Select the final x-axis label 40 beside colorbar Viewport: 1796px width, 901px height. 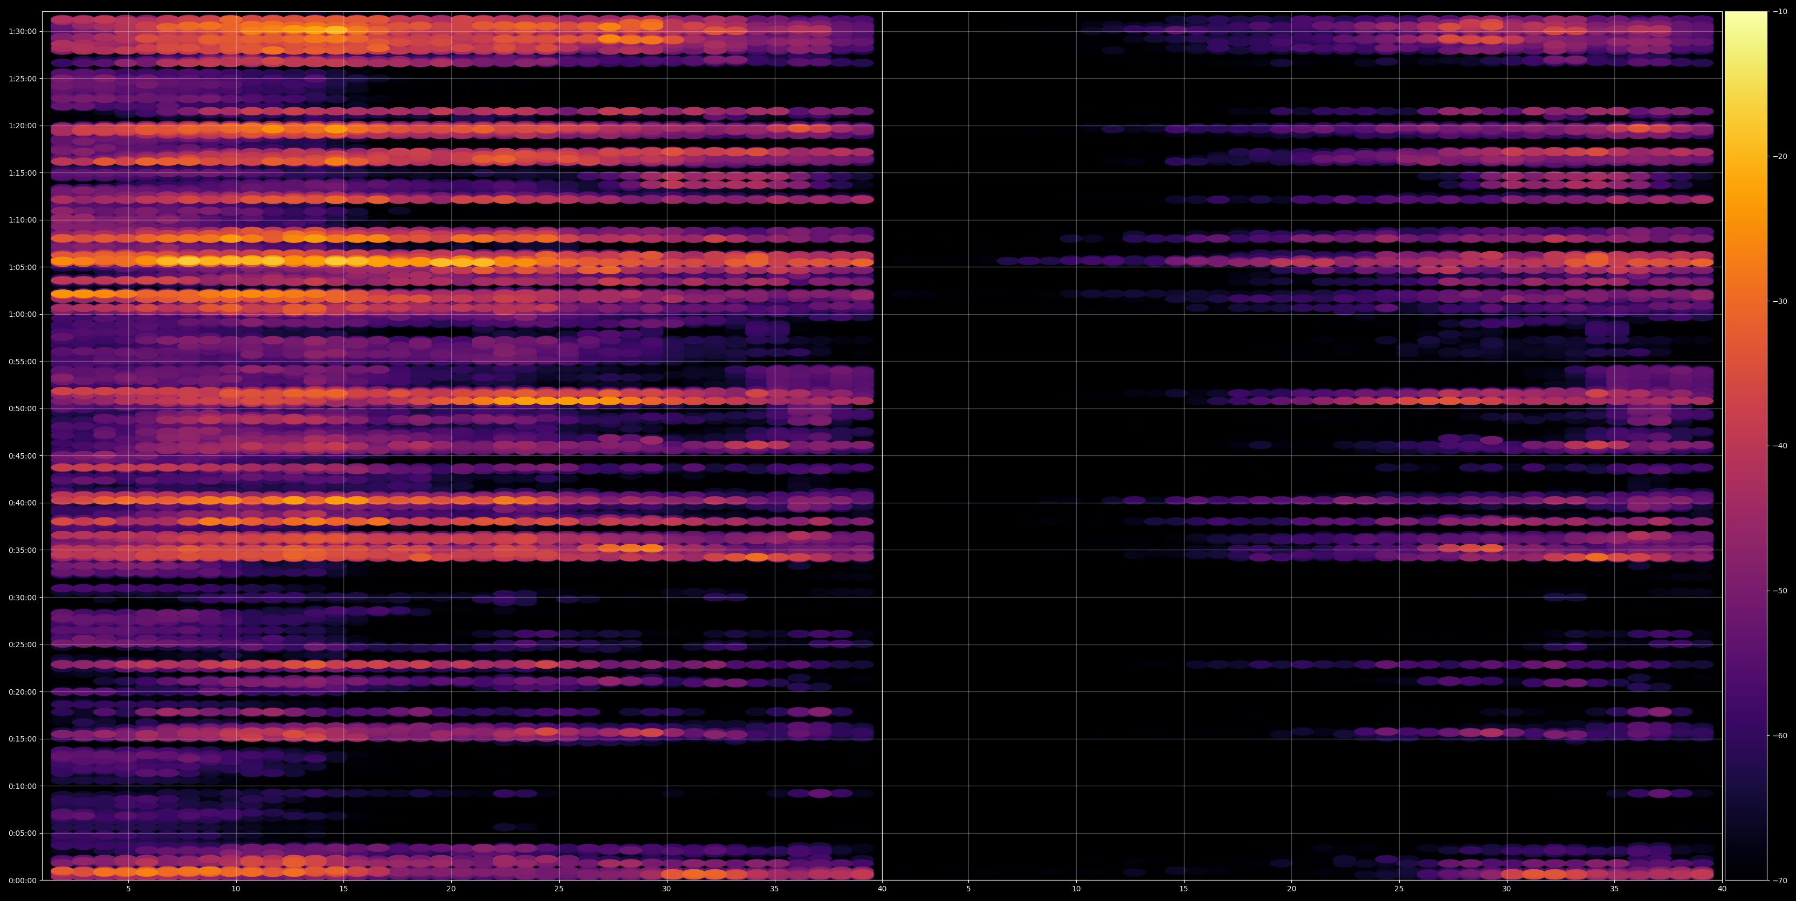tap(1722, 889)
